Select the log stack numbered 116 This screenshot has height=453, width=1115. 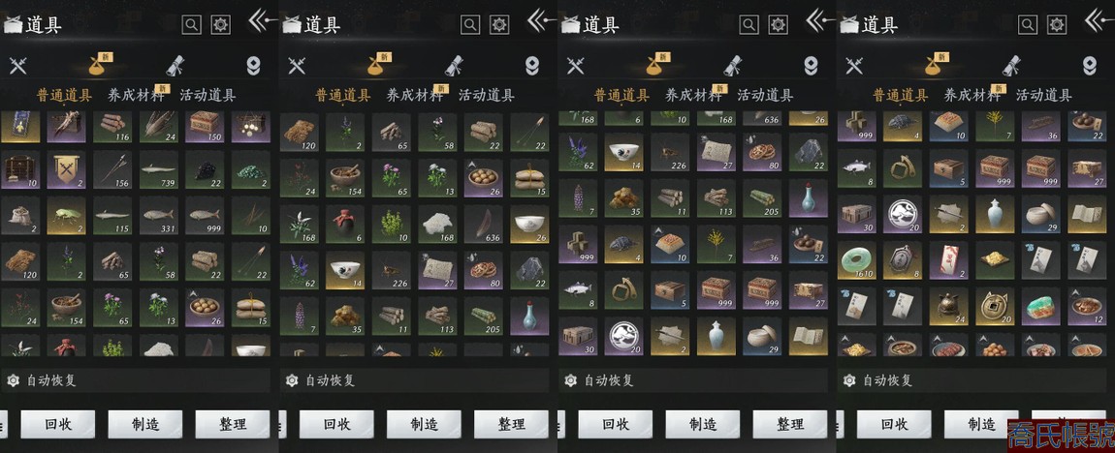(x=112, y=127)
